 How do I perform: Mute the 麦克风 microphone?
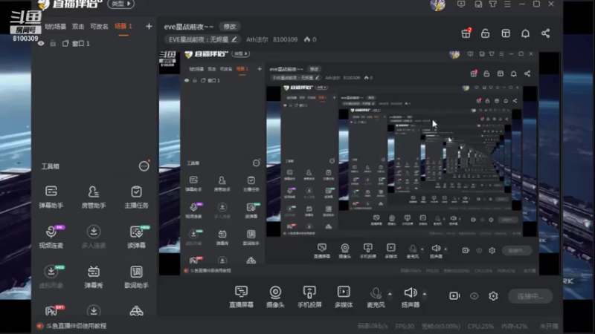376,296
